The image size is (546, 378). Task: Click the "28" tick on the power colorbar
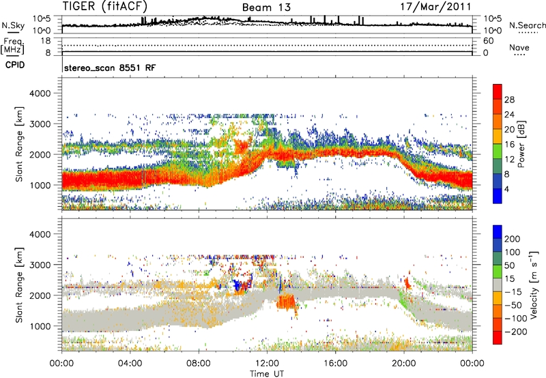(509, 100)
